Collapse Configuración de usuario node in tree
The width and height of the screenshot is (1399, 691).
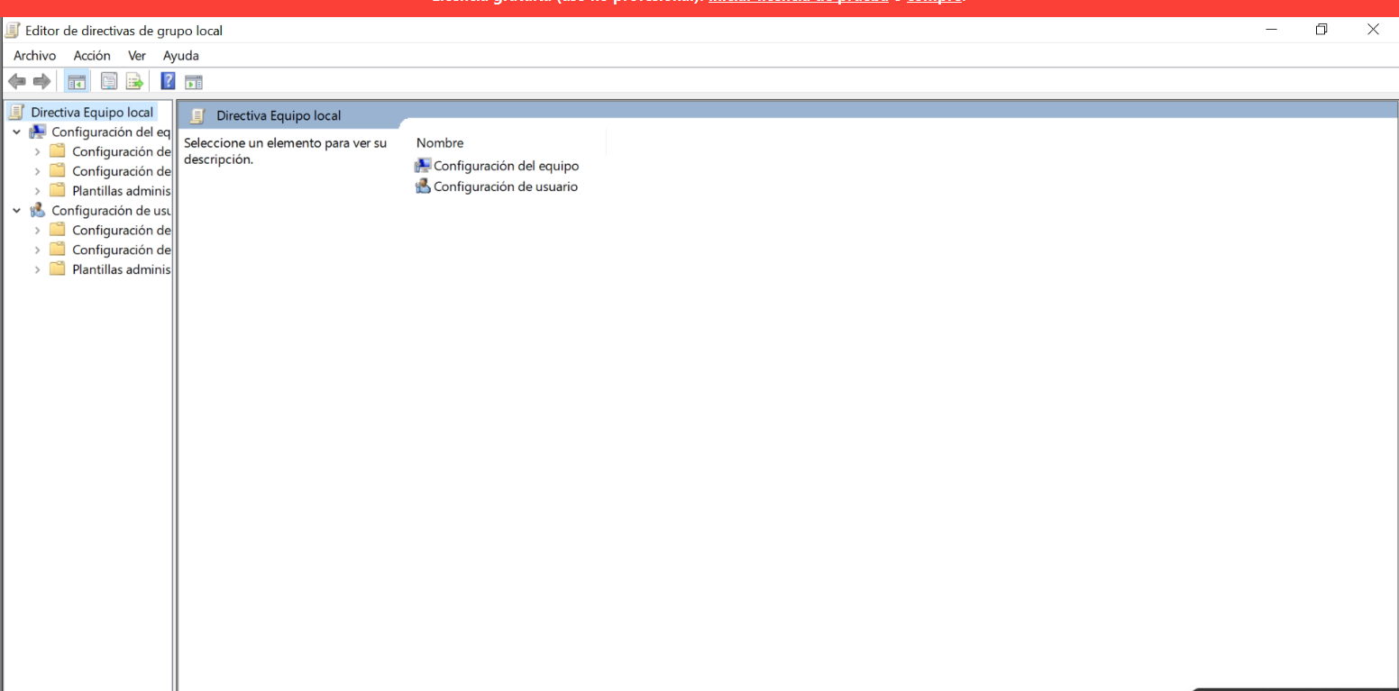point(16,211)
